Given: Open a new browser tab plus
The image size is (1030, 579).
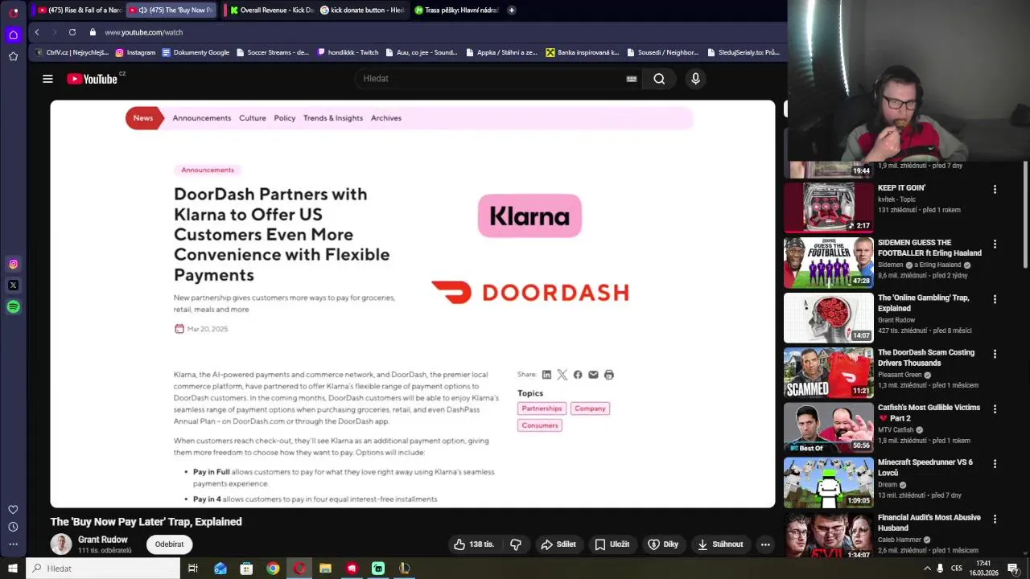Looking at the screenshot, I should [x=512, y=10].
